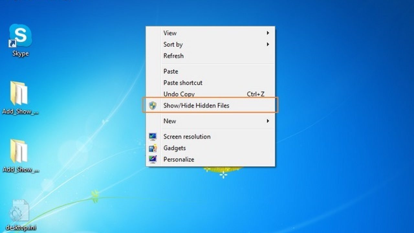Toggle hidden files via Show/Hide Hidden Files text
414x233 pixels.
click(196, 105)
